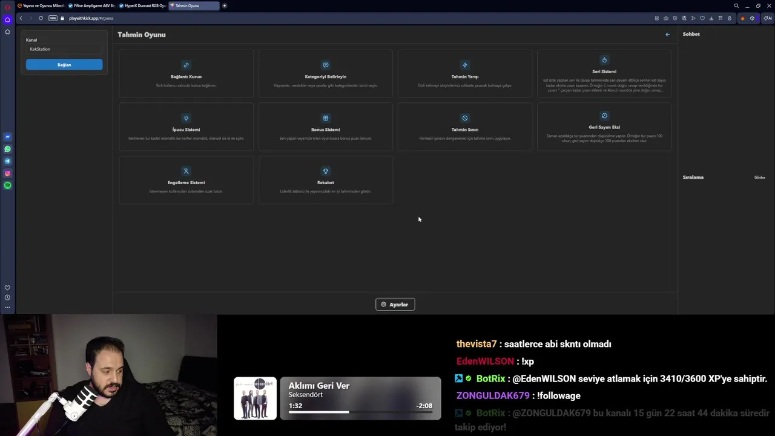The image size is (775, 436).
Task: Open WhatsApp from the sidebar
Action: [x=7, y=149]
